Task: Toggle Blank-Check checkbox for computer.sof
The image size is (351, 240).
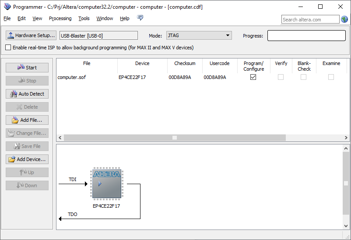Action: (x=304, y=77)
